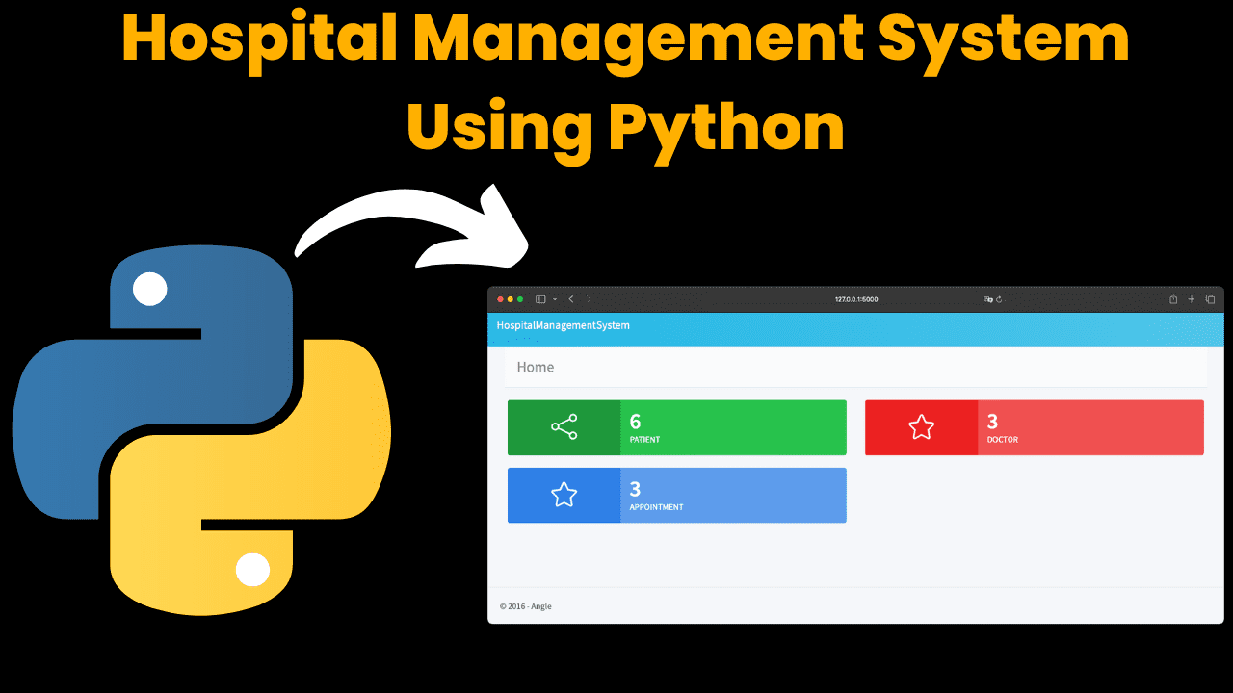This screenshot has height=693, width=1233.
Task: Reload the page with refresh icon
Action: coord(999,299)
